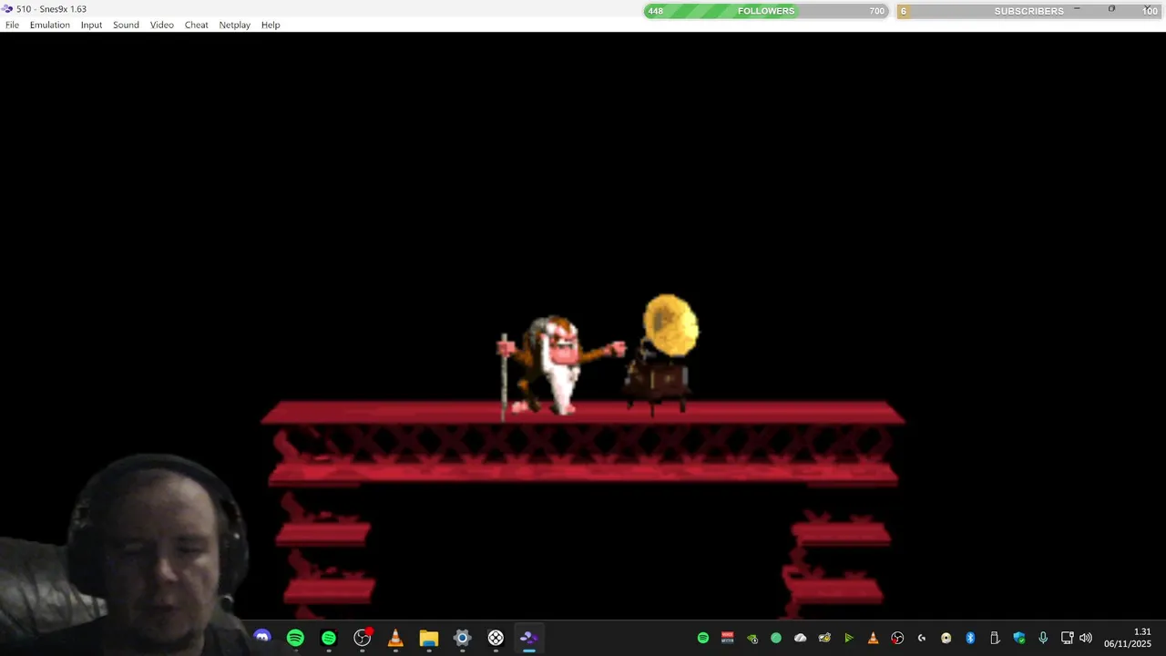This screenshot has width=1166, height=656.
Task: Open the Cheat menu
Action: point(197,25)
